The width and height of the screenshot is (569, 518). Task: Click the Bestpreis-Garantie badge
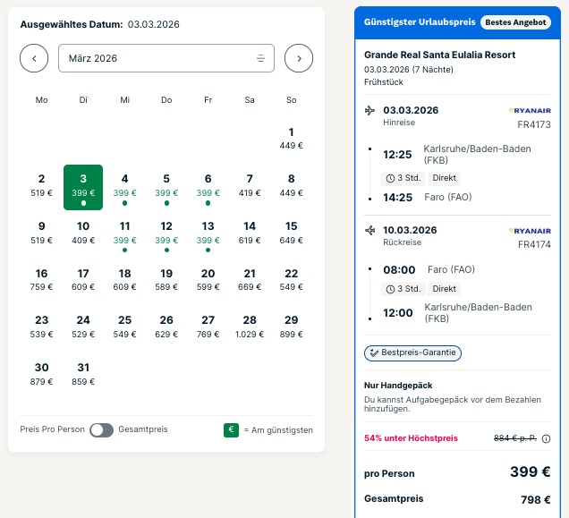point(412,352)
